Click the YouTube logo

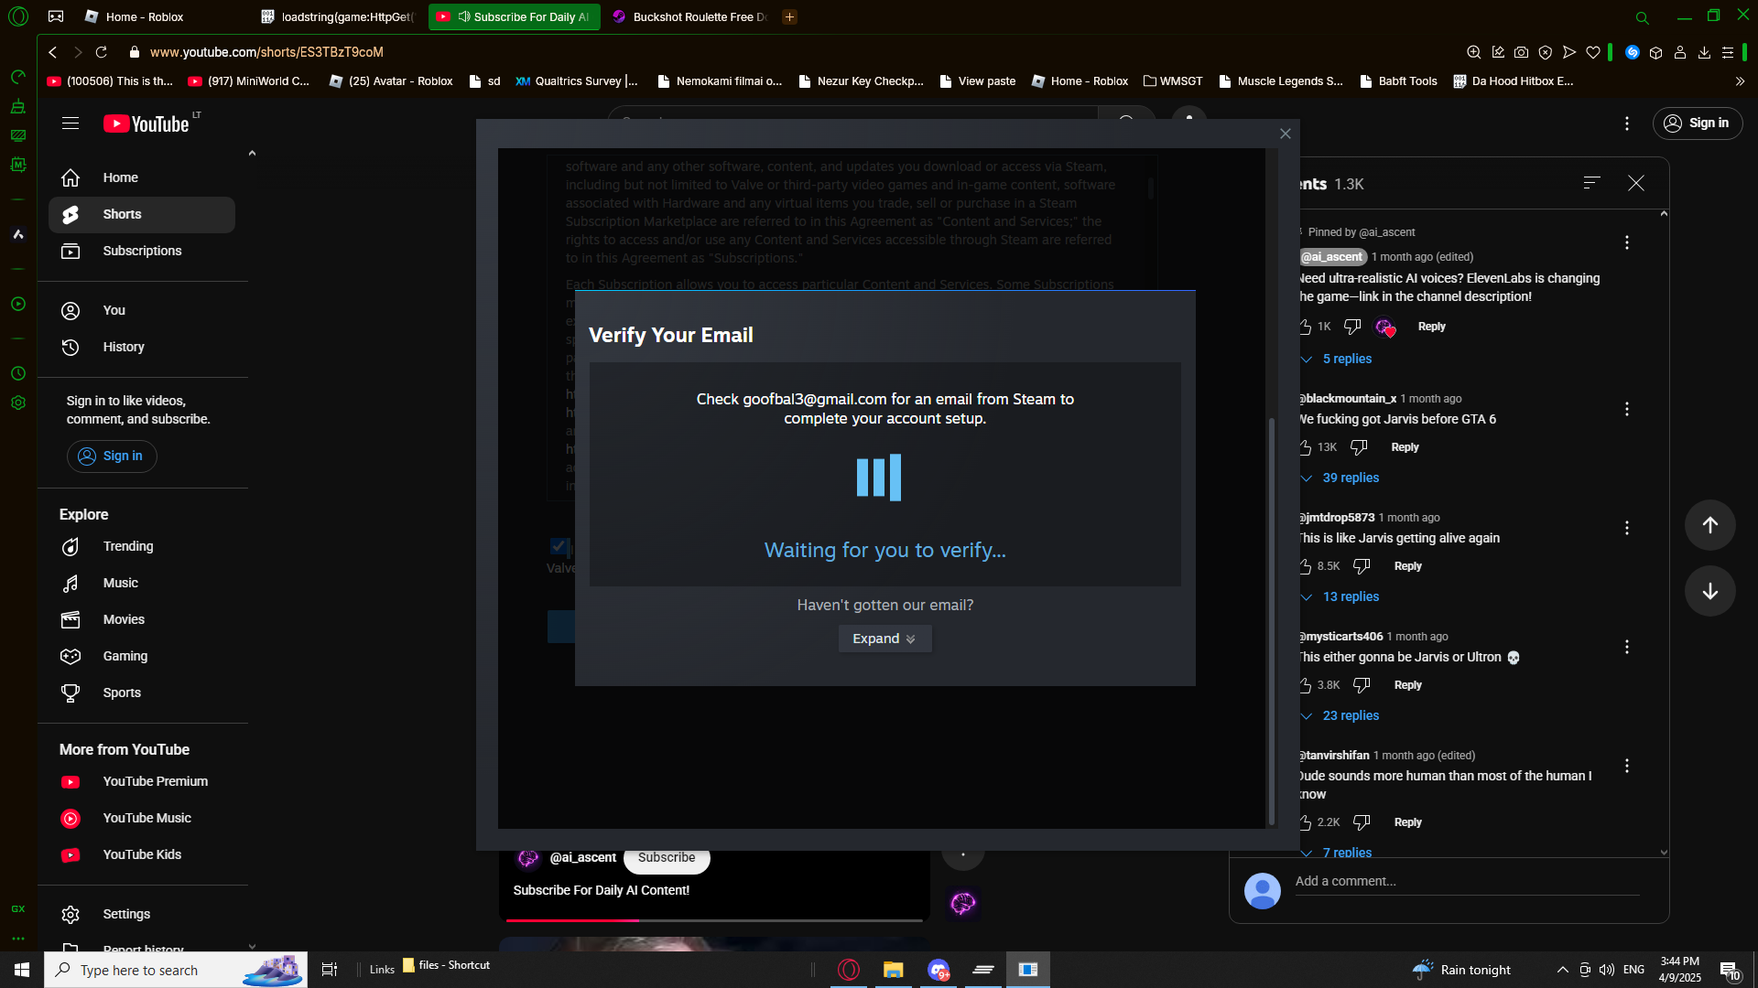point(146,123)
